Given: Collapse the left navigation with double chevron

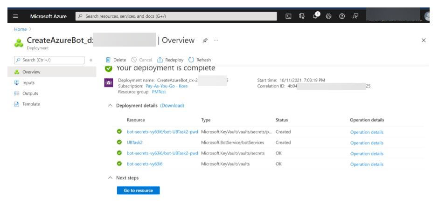Looking at the screenshot, I should pos(91,60).
